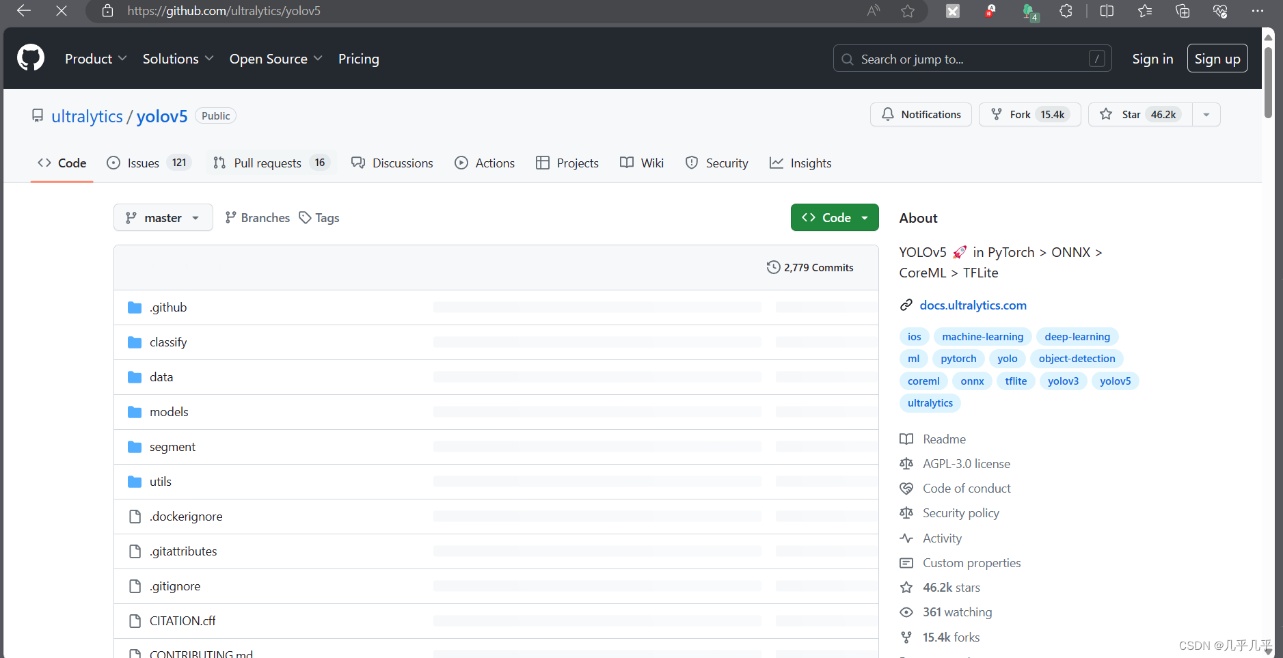Open the CITATION.cff file

click(x=183, y=621)
